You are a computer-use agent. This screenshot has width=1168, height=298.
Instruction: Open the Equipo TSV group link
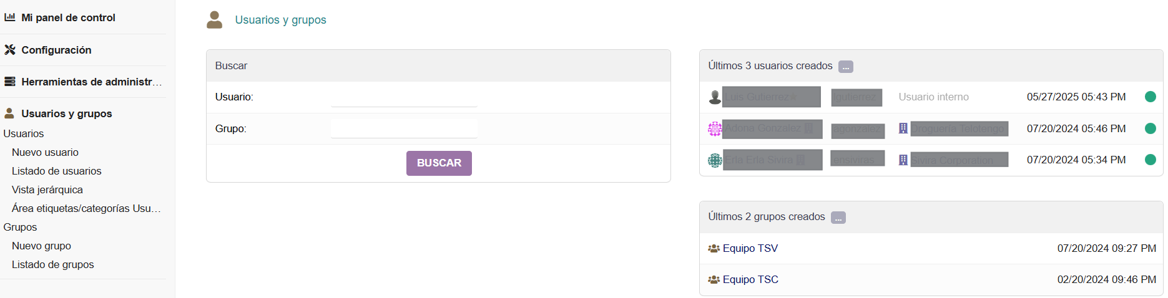click(750, 248)
